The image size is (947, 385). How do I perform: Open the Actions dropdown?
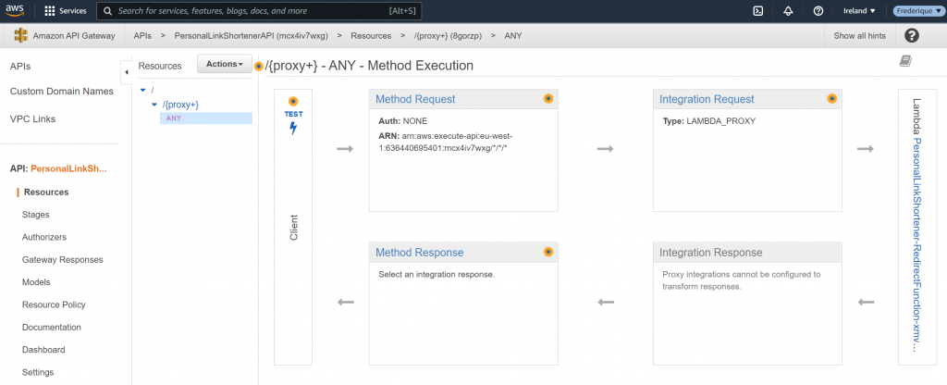(x=225, y=64)
